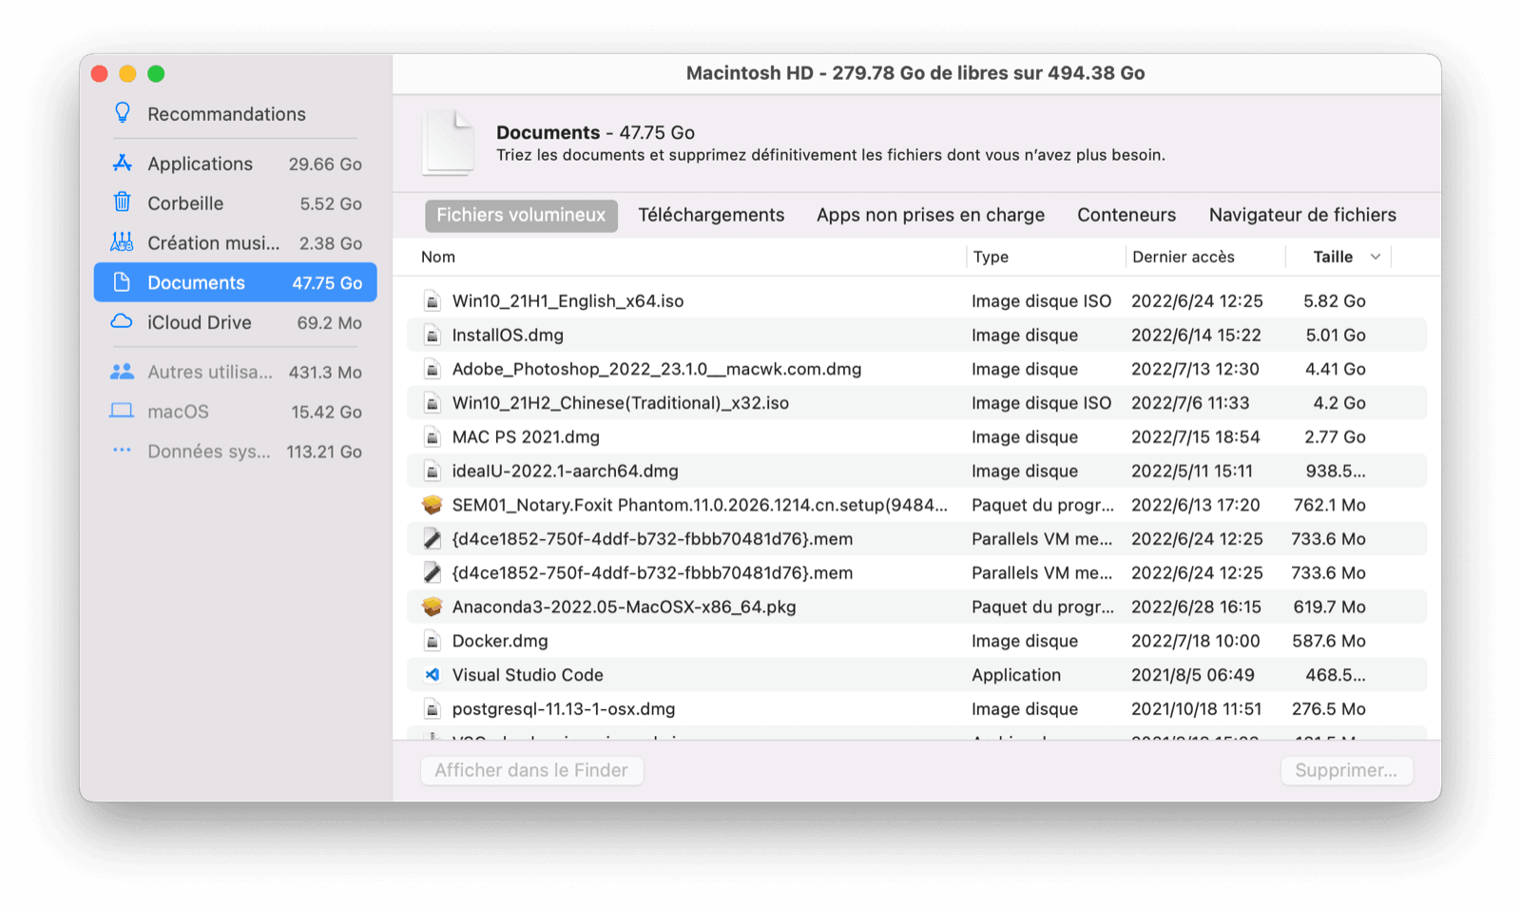Click the Recommandations lightbulb icon
Screen dimensions: 1521x907
coord(123,113)
